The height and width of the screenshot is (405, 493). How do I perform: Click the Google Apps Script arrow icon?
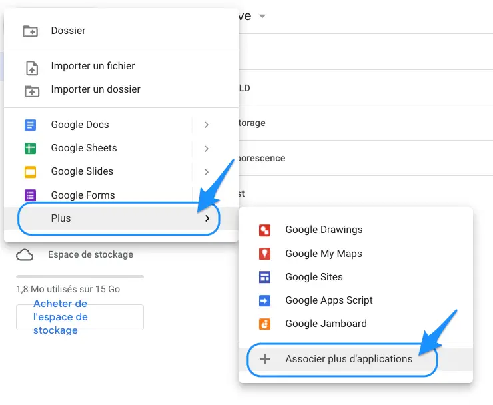click(264, 301)
